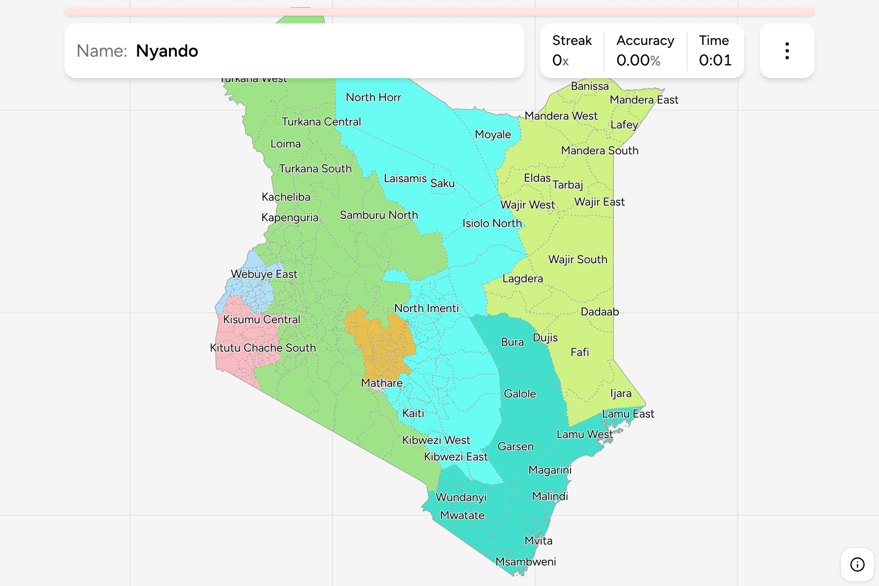This screenshot has width=879, height=586.
Task: Select Banissa on the map
Action: (x=590, y=86)
